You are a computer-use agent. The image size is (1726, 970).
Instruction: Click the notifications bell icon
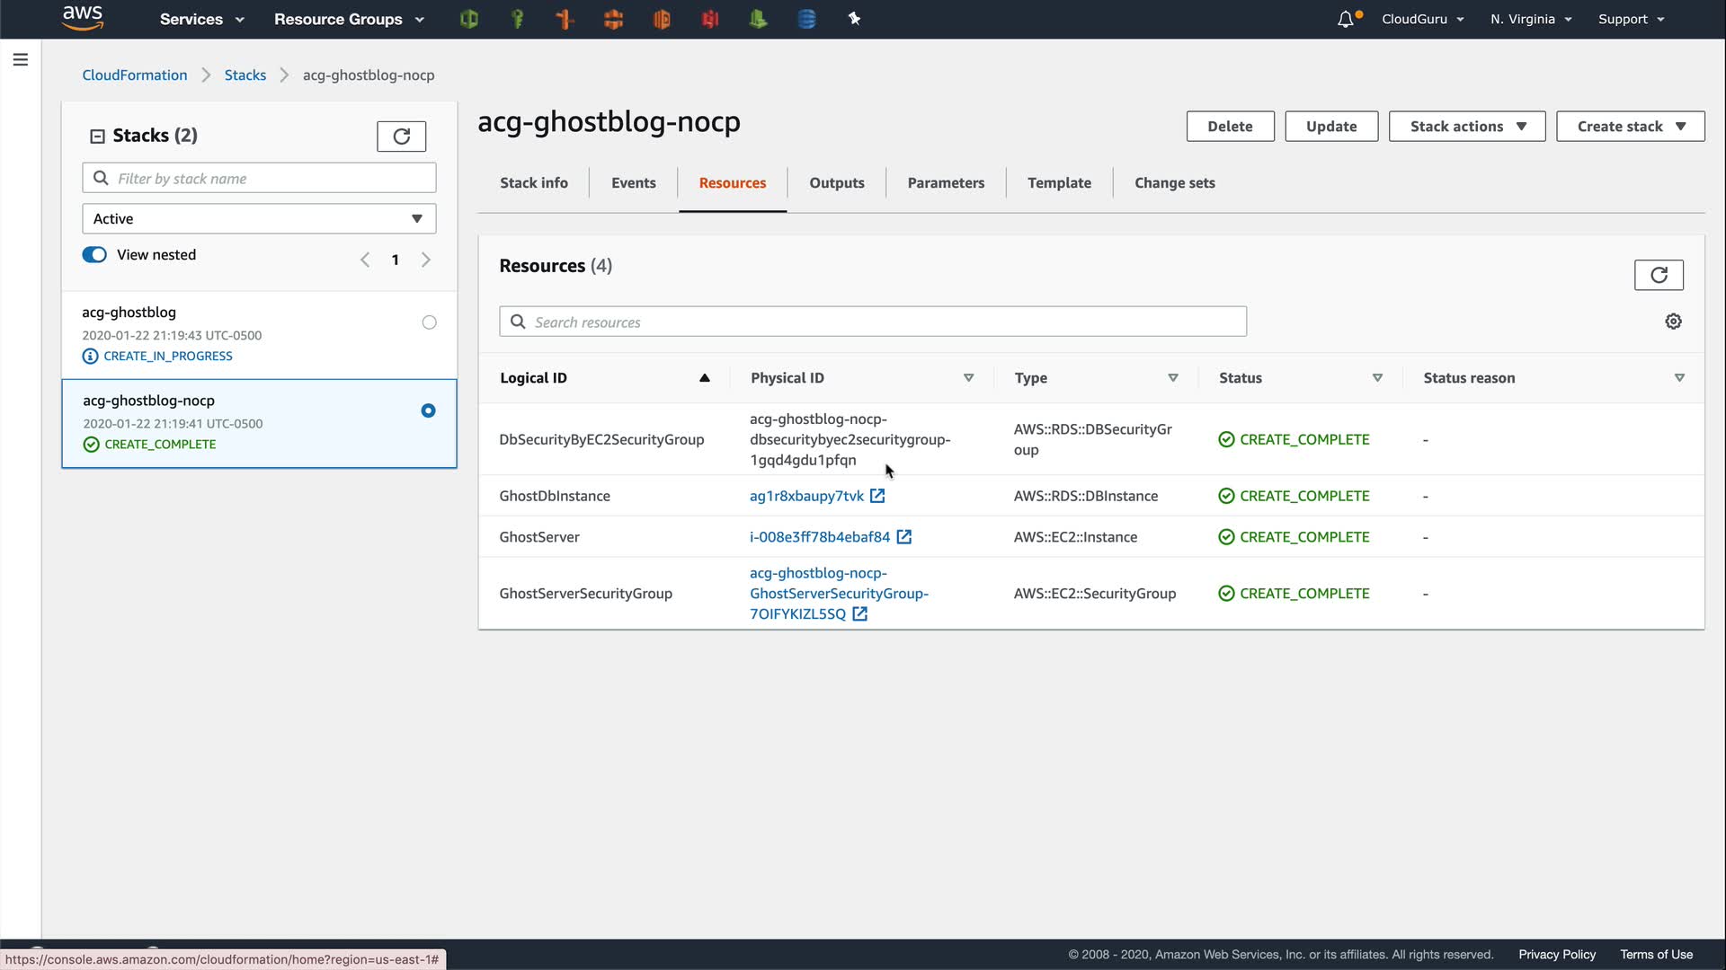1345,19
